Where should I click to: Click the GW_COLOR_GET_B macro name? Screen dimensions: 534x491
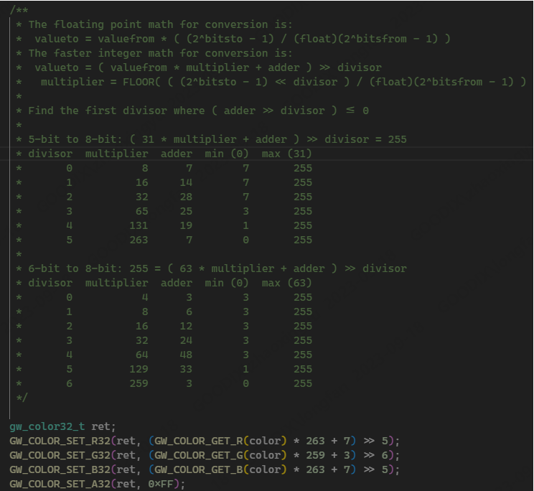(199, 469)
